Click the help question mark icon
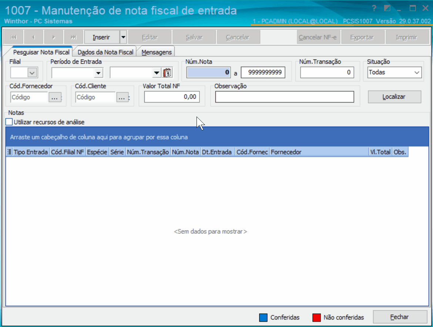Screen dimensions: 433x327 [374, 8]
